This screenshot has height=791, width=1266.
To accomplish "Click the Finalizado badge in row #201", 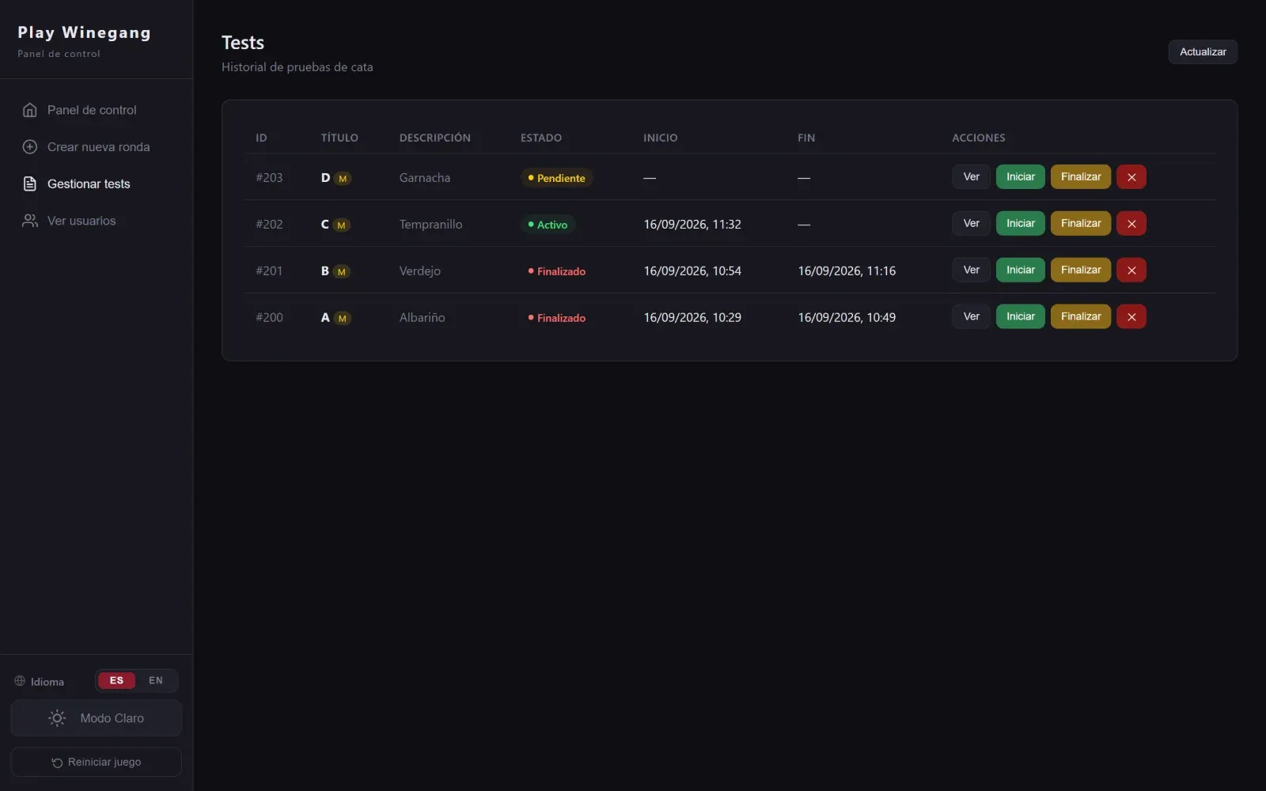I will click(x=557, y=271).
